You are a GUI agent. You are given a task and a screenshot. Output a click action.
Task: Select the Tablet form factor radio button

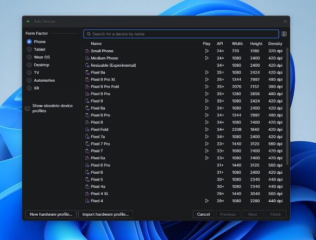(x=29, y=50)
